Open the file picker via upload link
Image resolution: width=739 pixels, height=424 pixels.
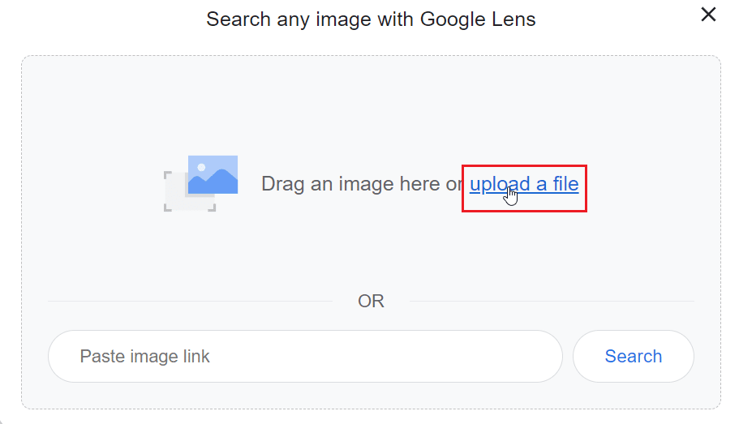pyautogui.click(x=524, y=184)
